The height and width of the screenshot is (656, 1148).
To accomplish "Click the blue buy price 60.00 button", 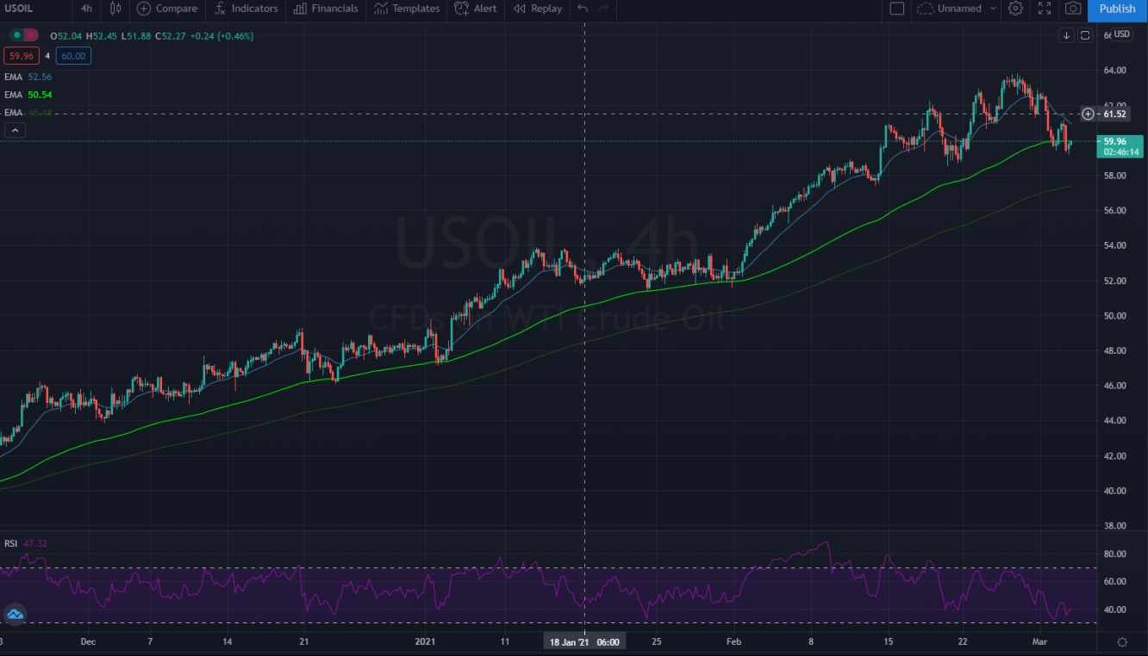I will [x=74, y=56].
